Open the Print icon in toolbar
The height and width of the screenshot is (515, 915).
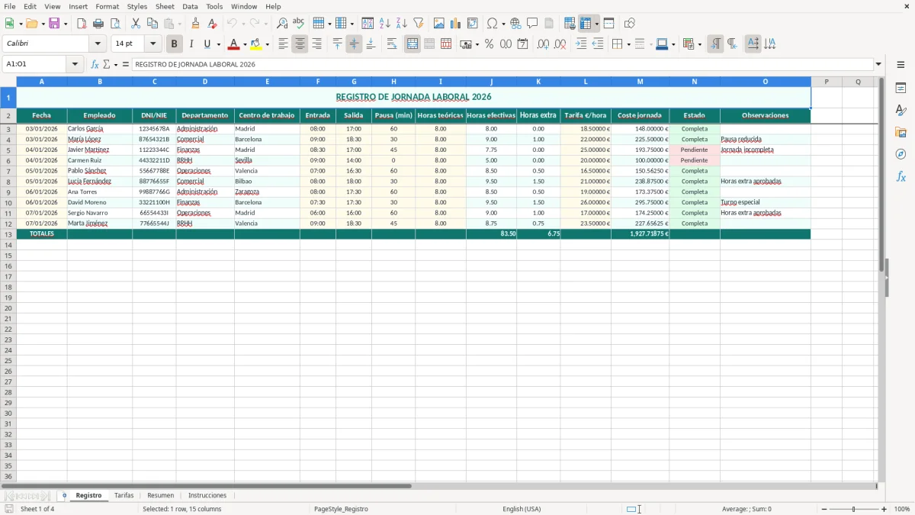pos(98,24)
